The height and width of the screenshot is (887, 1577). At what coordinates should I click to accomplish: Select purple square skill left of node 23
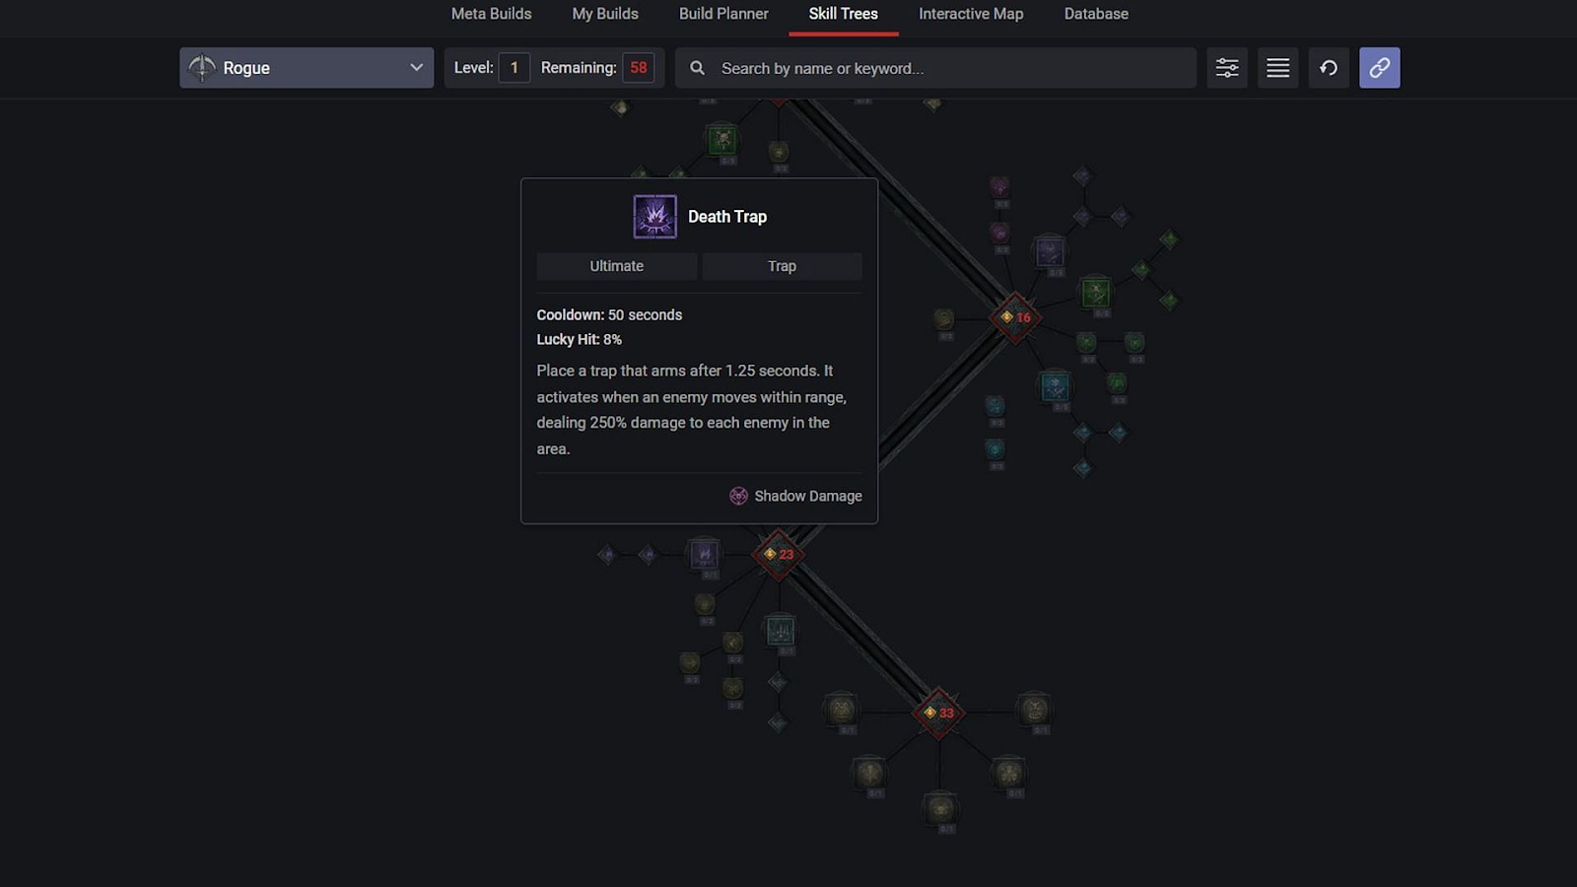tap(705, 554)
